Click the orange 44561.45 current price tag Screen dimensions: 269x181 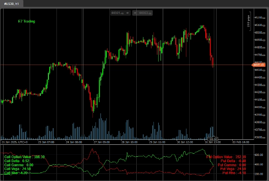coord(259,65)
